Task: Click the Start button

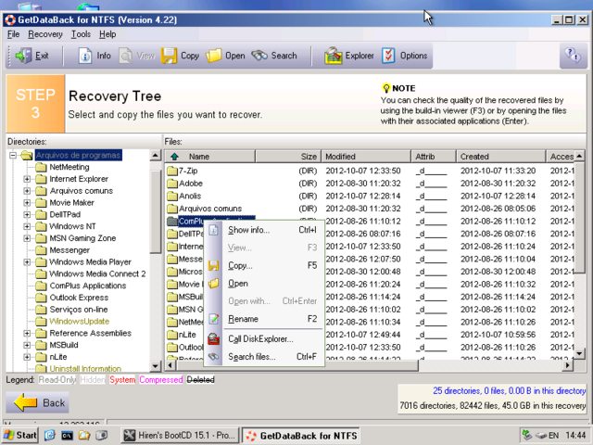Action: [x=20, y=435]
